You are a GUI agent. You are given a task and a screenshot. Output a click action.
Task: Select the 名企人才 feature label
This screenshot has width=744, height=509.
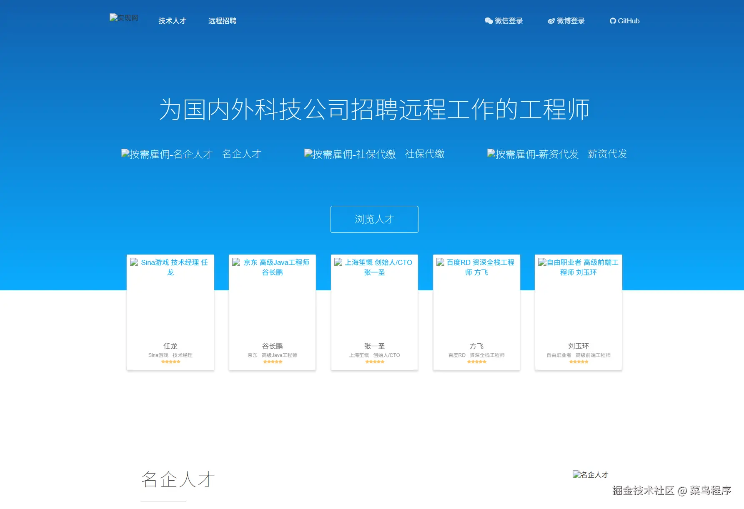coord(241,154)
